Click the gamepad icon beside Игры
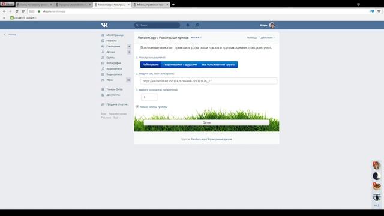This screenshot has width=384, height=216. click(103, 80)
